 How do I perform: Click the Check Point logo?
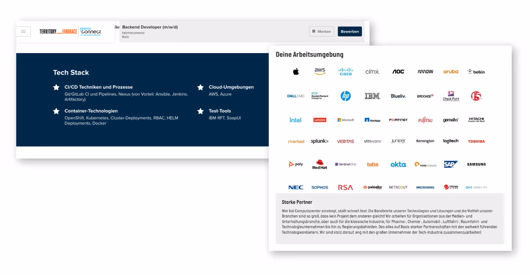tap(451, 96)
